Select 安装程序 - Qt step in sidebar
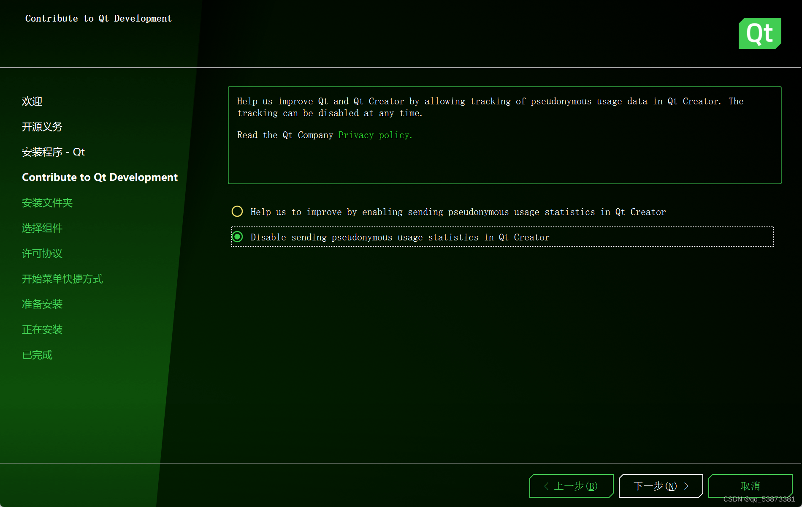Viewport: 802px width, 507px height. [x=53, y=152]
